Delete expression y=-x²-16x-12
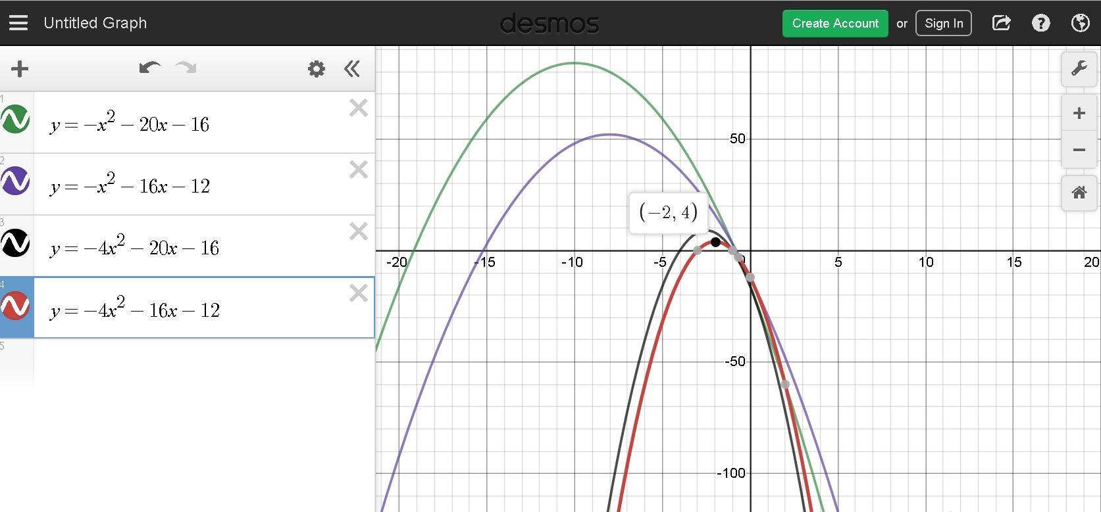 [359, 170]
